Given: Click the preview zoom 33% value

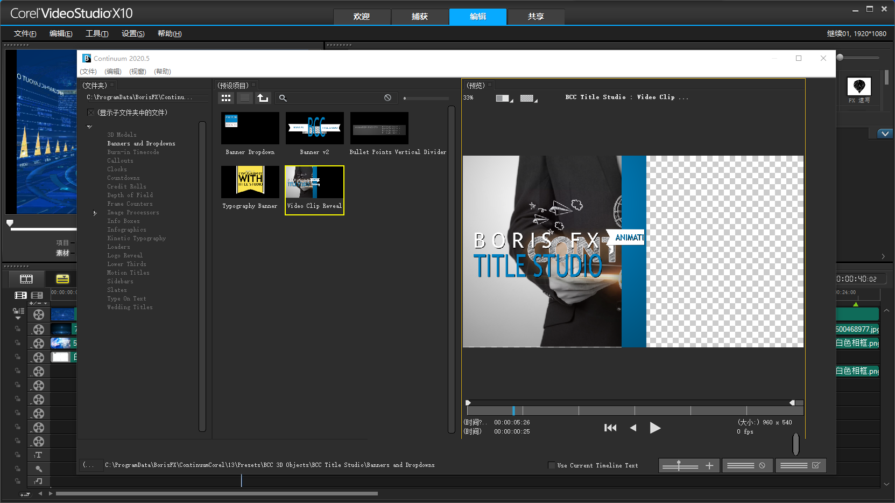Looking at the screenshot, I should tap(468, 98).
